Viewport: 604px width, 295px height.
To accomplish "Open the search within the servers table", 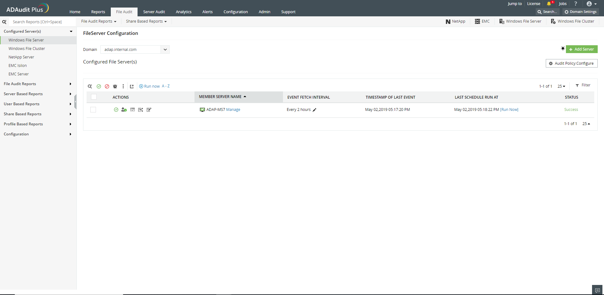I will click(90, 86).
